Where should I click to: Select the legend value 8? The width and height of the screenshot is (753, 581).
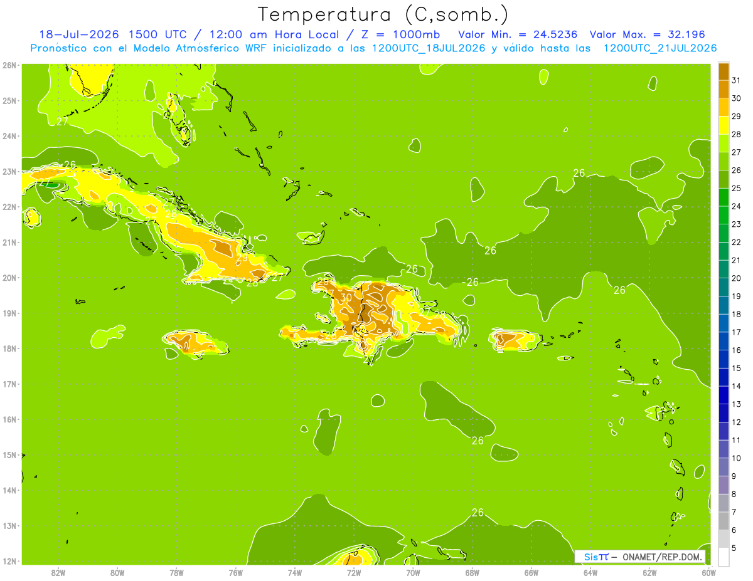735,494
